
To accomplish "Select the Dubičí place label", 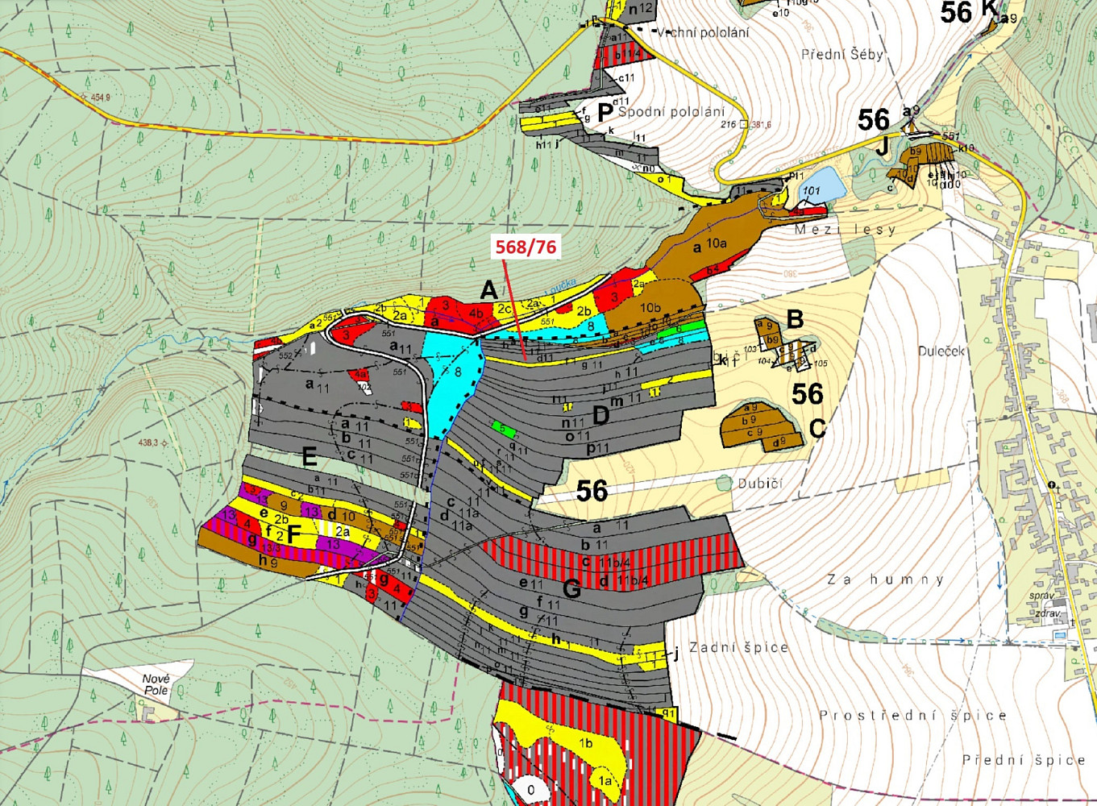I will pyautogui.click(x=760, y=484).
